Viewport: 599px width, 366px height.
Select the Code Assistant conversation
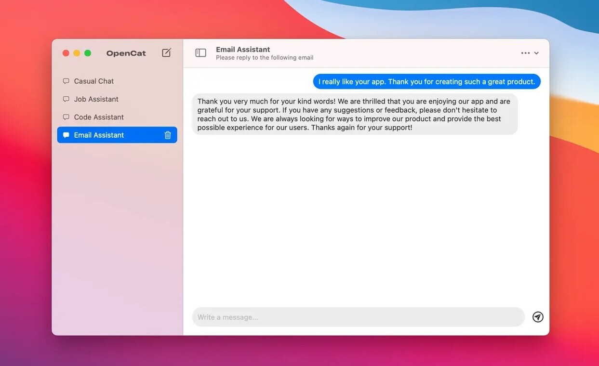pyautogui.click(x=98, y=117)
